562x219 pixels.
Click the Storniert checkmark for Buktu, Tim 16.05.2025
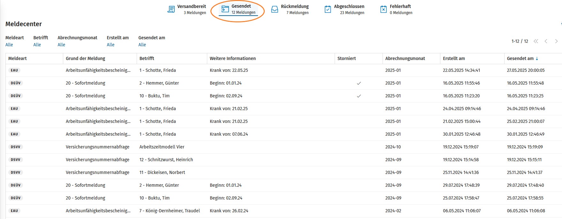pyautogui.click(x=359, y=96)
